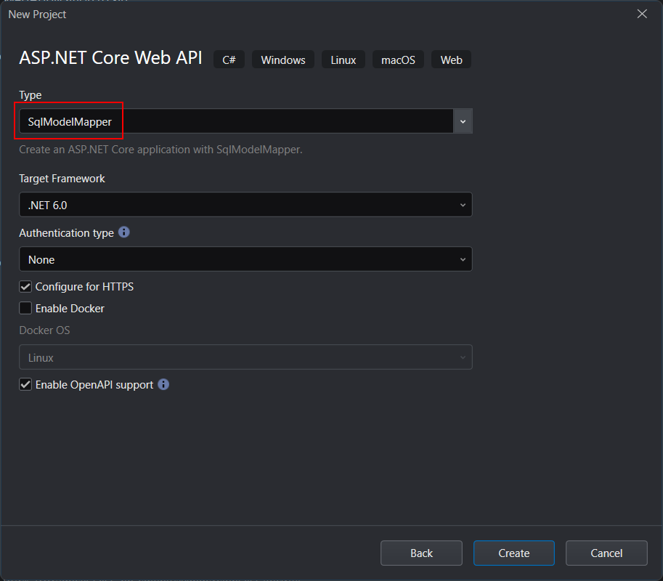Click the Web project tag

click(x=451, y=60)
